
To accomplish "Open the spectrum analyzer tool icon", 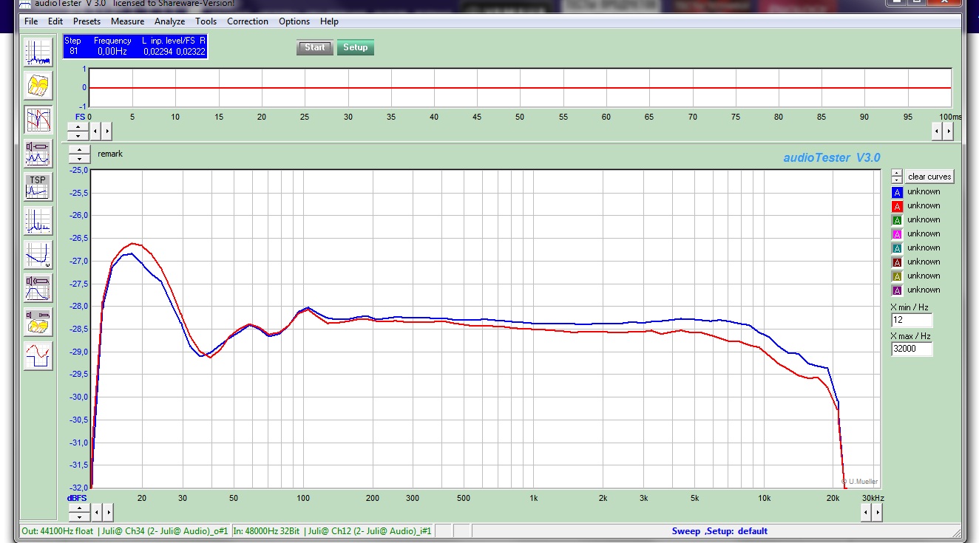I will tap(38, 52).
